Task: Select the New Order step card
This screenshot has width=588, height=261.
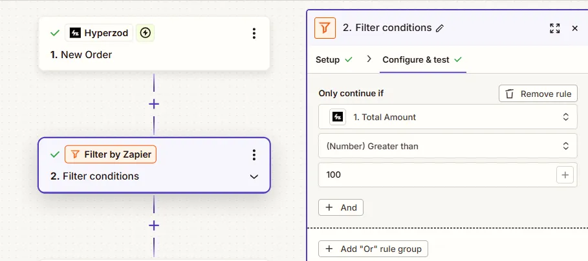Action: pos(154,43)
